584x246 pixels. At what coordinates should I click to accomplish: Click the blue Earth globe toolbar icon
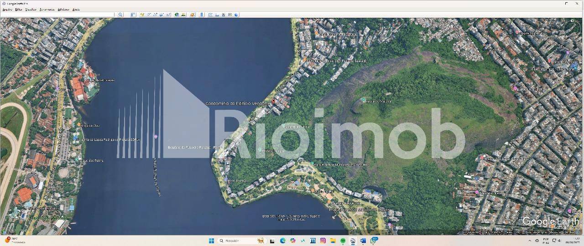[x=236, y=15]
